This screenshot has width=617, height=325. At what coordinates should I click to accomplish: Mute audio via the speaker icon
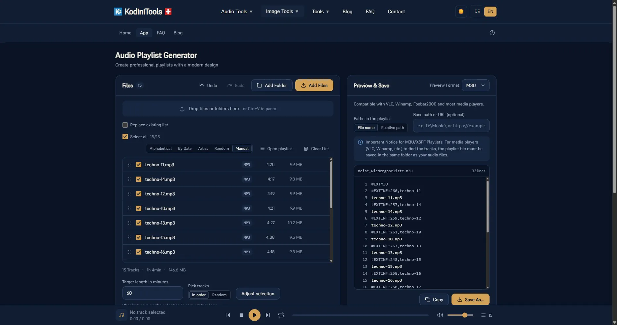(x=440, y=315)
